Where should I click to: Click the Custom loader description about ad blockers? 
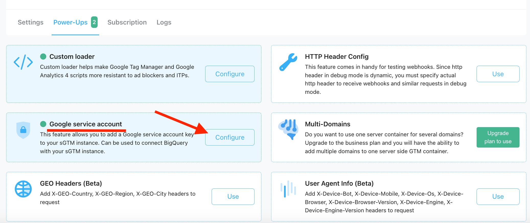point(117,71)
